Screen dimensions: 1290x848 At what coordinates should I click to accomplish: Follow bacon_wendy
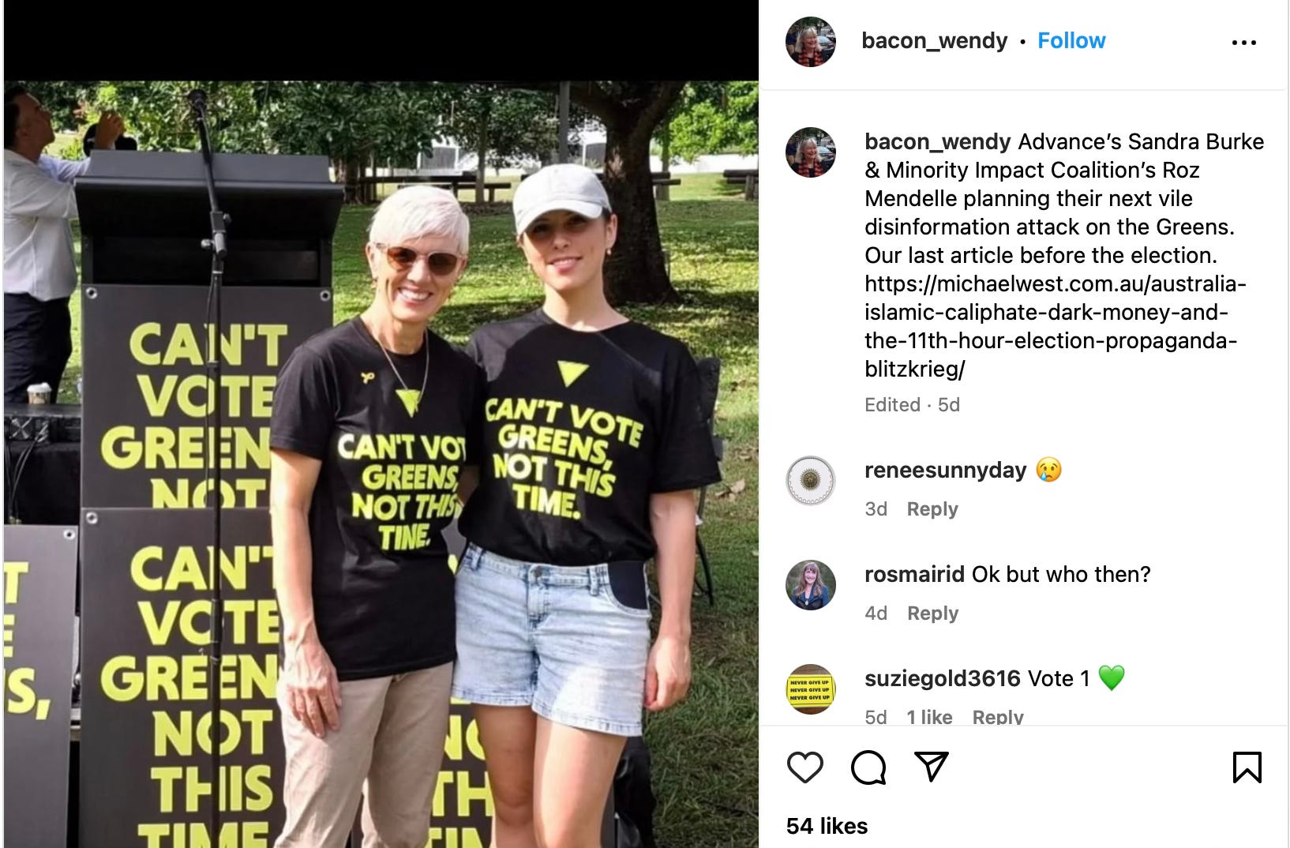[1071, 41]
